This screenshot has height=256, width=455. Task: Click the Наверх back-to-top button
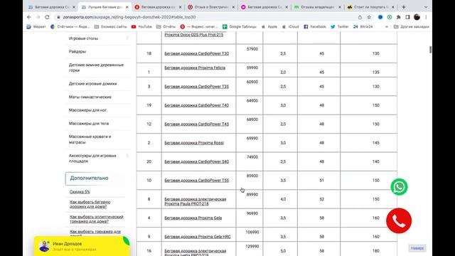pyautogui.click(x=417, y=248)
